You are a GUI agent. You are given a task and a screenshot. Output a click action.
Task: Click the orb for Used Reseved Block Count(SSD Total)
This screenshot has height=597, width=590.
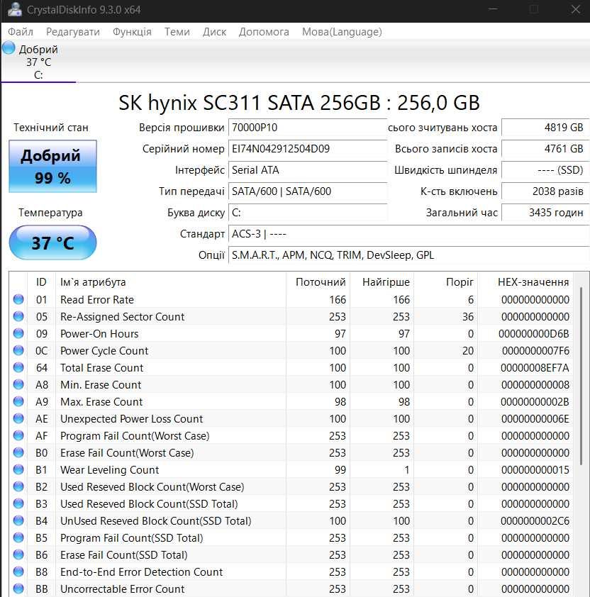(18, 503)
